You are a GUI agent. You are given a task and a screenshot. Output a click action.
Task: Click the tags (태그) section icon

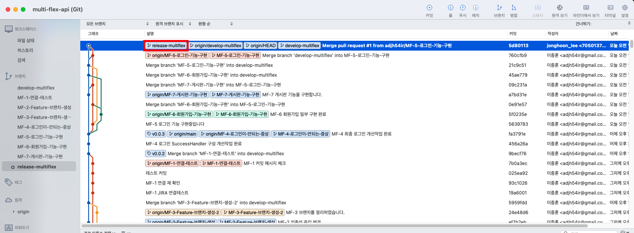tap(9, 182)
